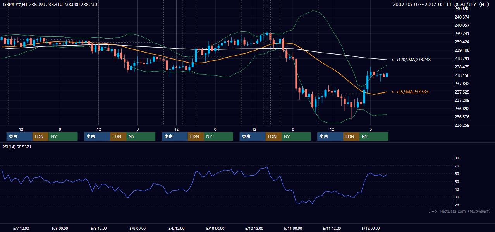This screenshot has width=495, height=232.
Task: Click RSI scale level 60
Action: [x=457, y=174]
